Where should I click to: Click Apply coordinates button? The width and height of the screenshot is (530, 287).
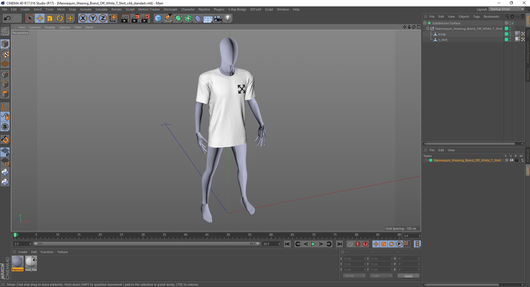[x=408, y=276]
